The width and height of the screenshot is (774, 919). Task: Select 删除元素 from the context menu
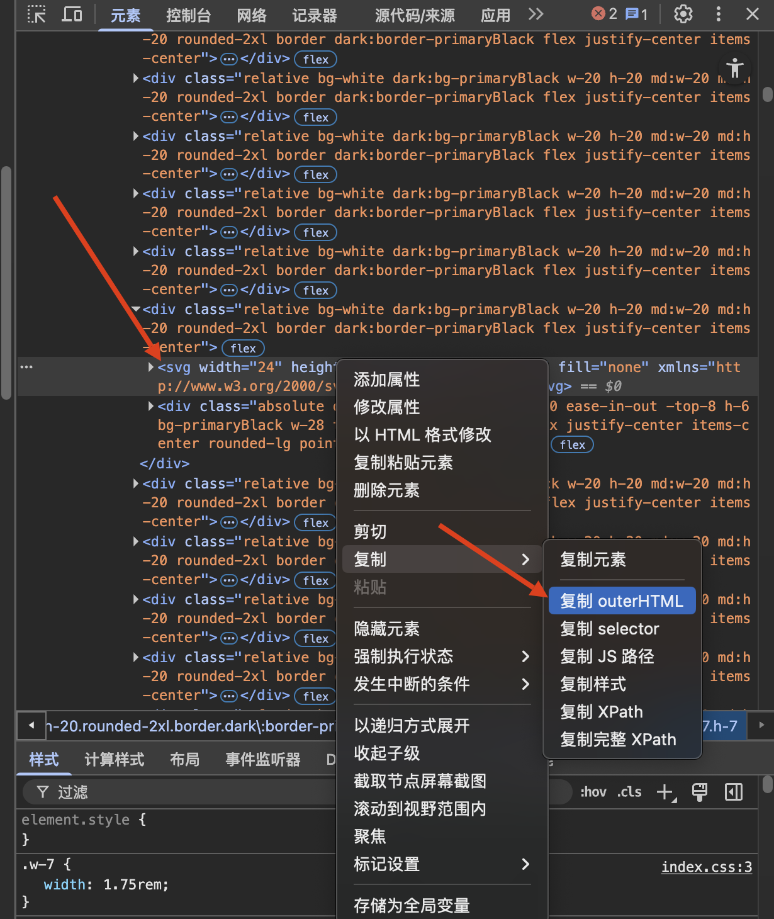[x=386, y=490]
